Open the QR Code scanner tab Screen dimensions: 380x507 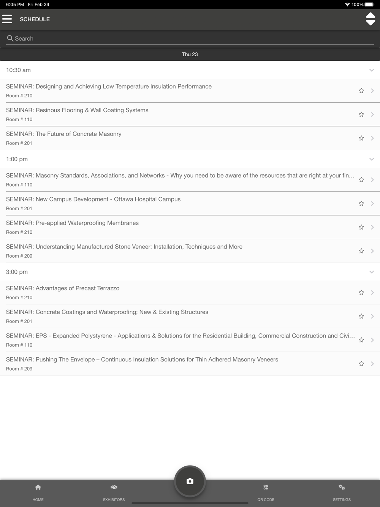coord(266,492)
